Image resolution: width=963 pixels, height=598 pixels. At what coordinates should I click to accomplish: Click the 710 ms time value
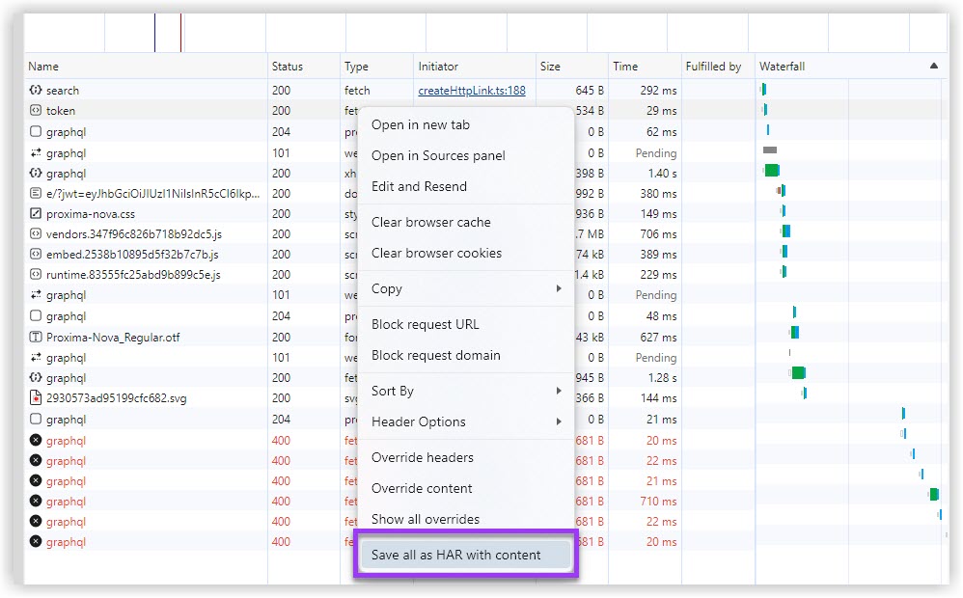click(x=658, y=501)
